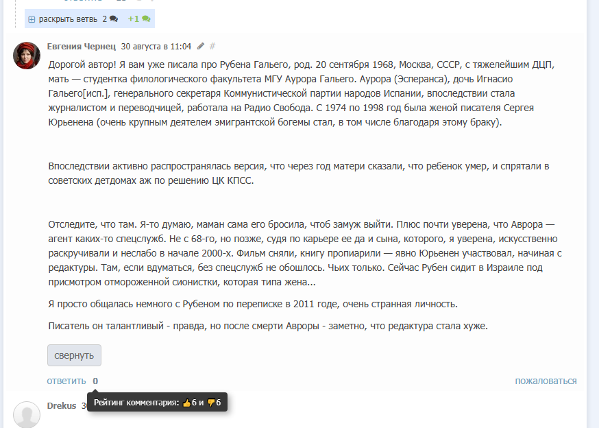Click the text 'Рейтинг комментария:' in the tooltip

click(136, 403)
